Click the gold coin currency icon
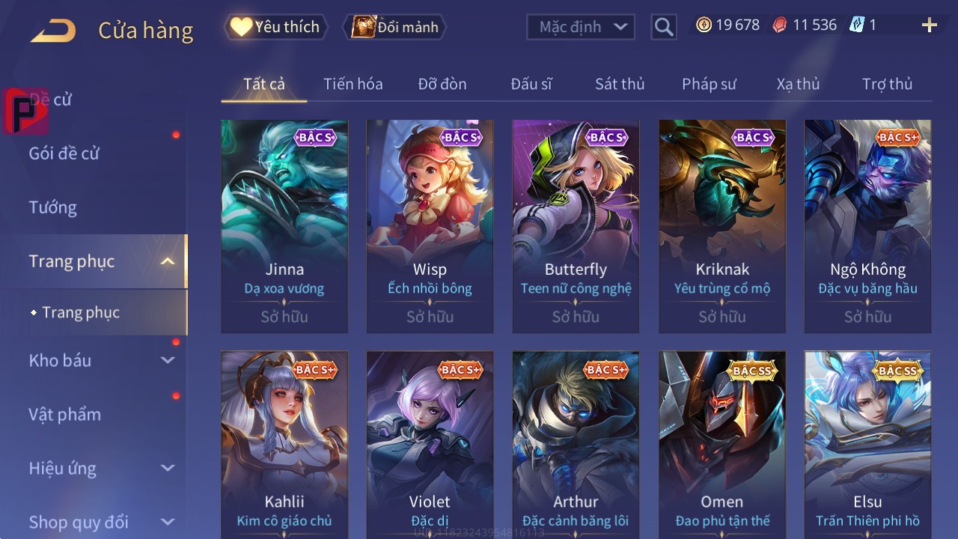Screen dimensions: 958x539 click(704, 25)
